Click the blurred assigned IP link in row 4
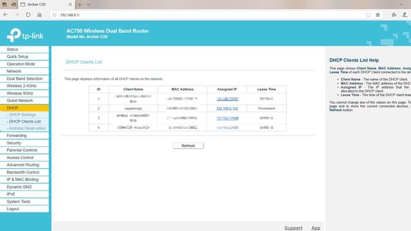The height and width of the screenshot is (231, 411). click(x=227, y=128)
